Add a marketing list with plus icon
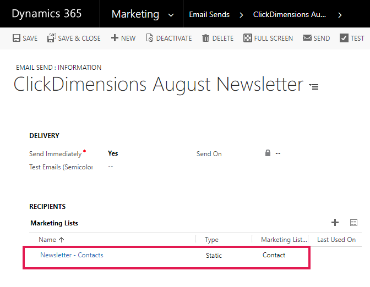This screenshot has width=370, height=287. pos(335,223)
